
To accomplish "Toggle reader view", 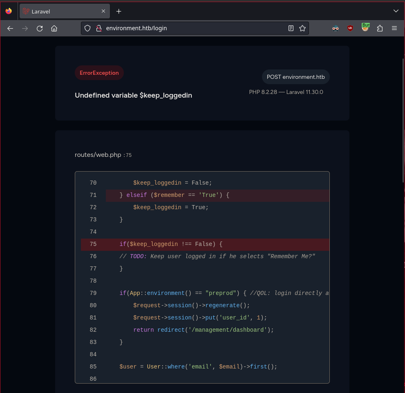I will coord(291,28).
